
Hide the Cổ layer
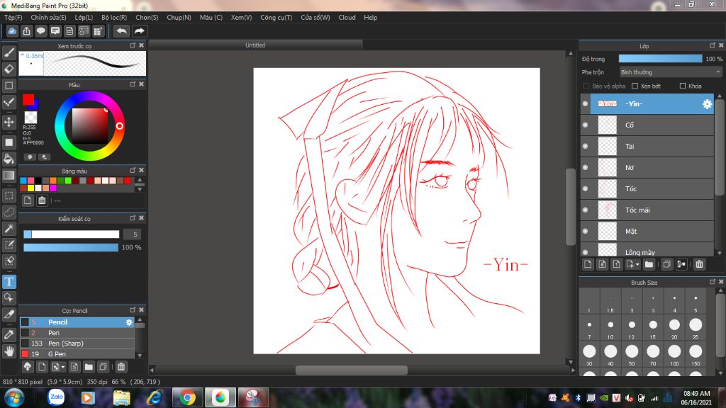tap(585, 125)
